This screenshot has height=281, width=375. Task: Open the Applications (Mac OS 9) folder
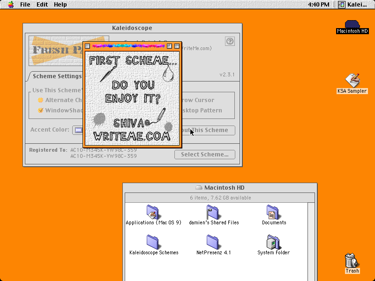pyautogui.click(x=153, y=212)
